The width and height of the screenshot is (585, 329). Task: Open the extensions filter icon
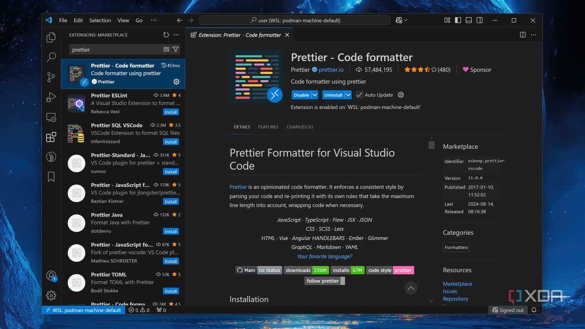pyautogui.click(x=175, y=49)
